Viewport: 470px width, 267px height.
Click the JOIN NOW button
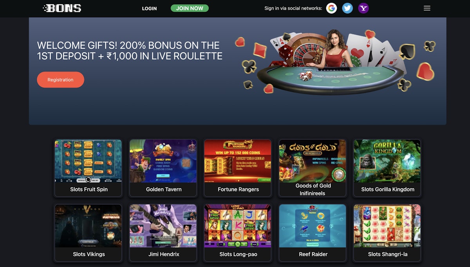pyautogui.click(x=190, y=8)
